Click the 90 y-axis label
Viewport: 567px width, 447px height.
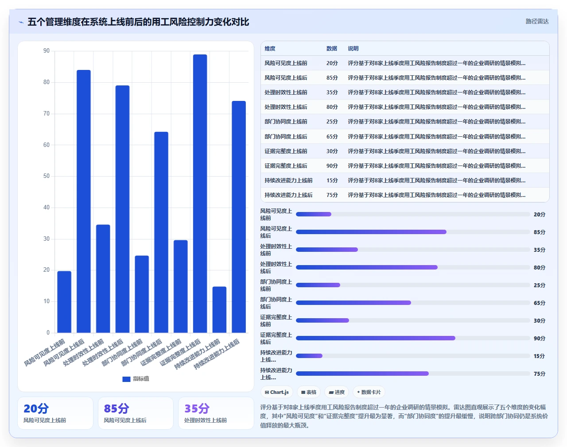pos(47,51)
